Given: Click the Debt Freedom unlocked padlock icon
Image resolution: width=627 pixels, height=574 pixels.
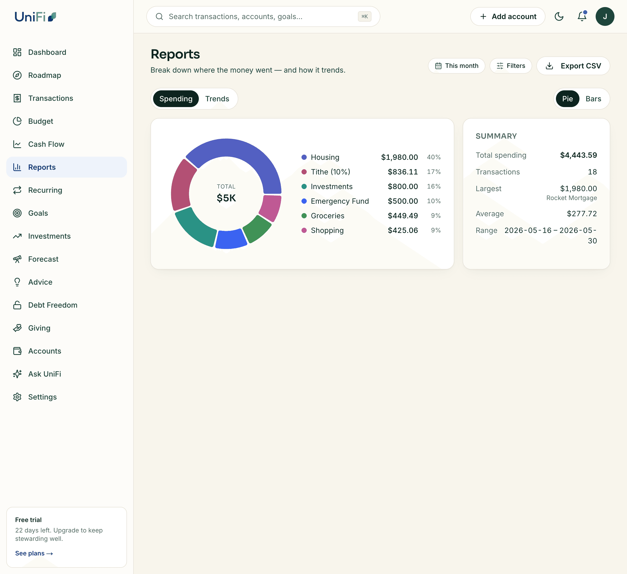Looking at the screenshot, I should pyautogui.click(x=17, y=305).
